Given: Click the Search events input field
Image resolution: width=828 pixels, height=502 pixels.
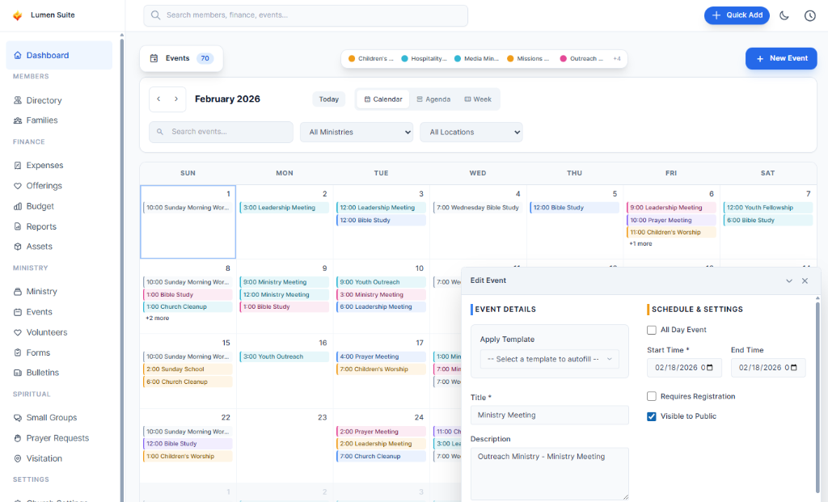Looking at the screenshot, I should tap(221, 132).
